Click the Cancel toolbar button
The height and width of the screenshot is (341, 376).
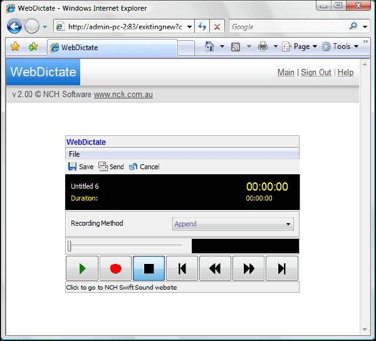click(144, 167)
